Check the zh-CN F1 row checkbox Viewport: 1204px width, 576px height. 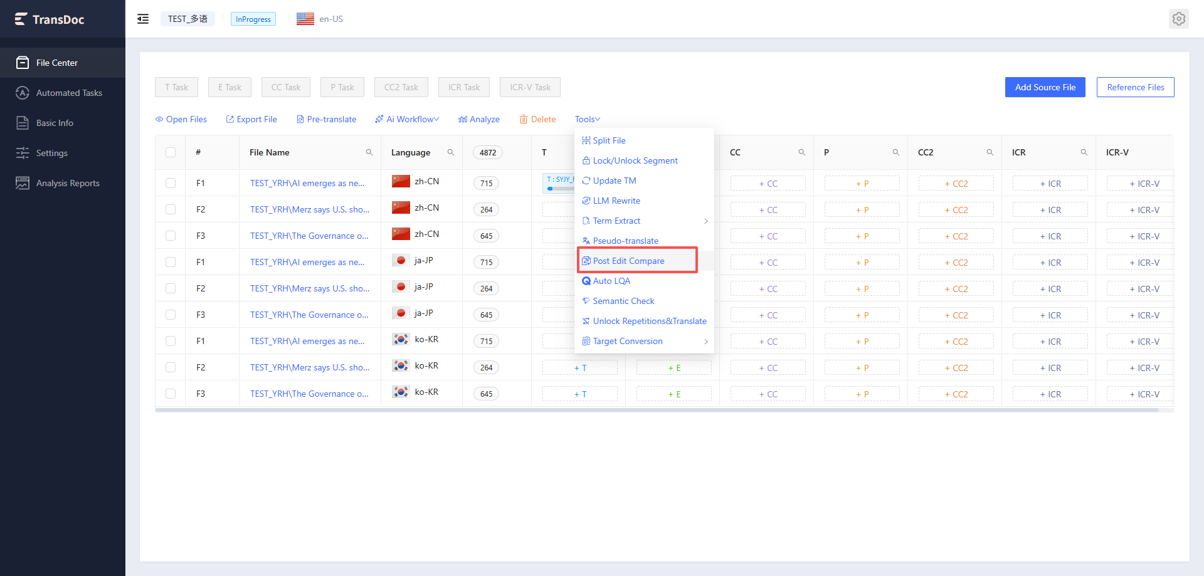tap(171, 183)
